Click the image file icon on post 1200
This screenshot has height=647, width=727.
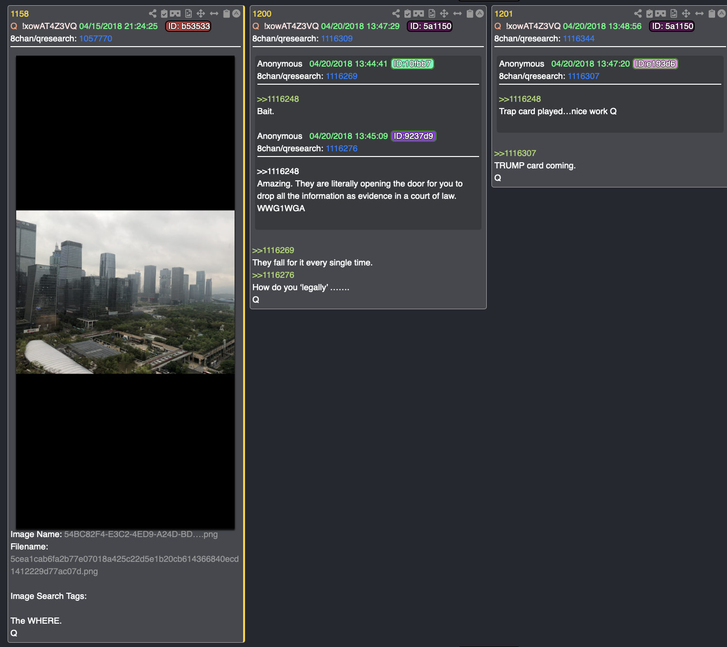[432, 14]
